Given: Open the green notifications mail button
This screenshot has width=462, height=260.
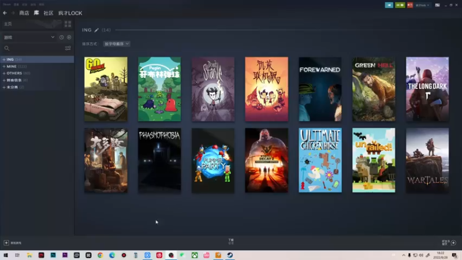Looking at the screenshot, I should [400, 5].
